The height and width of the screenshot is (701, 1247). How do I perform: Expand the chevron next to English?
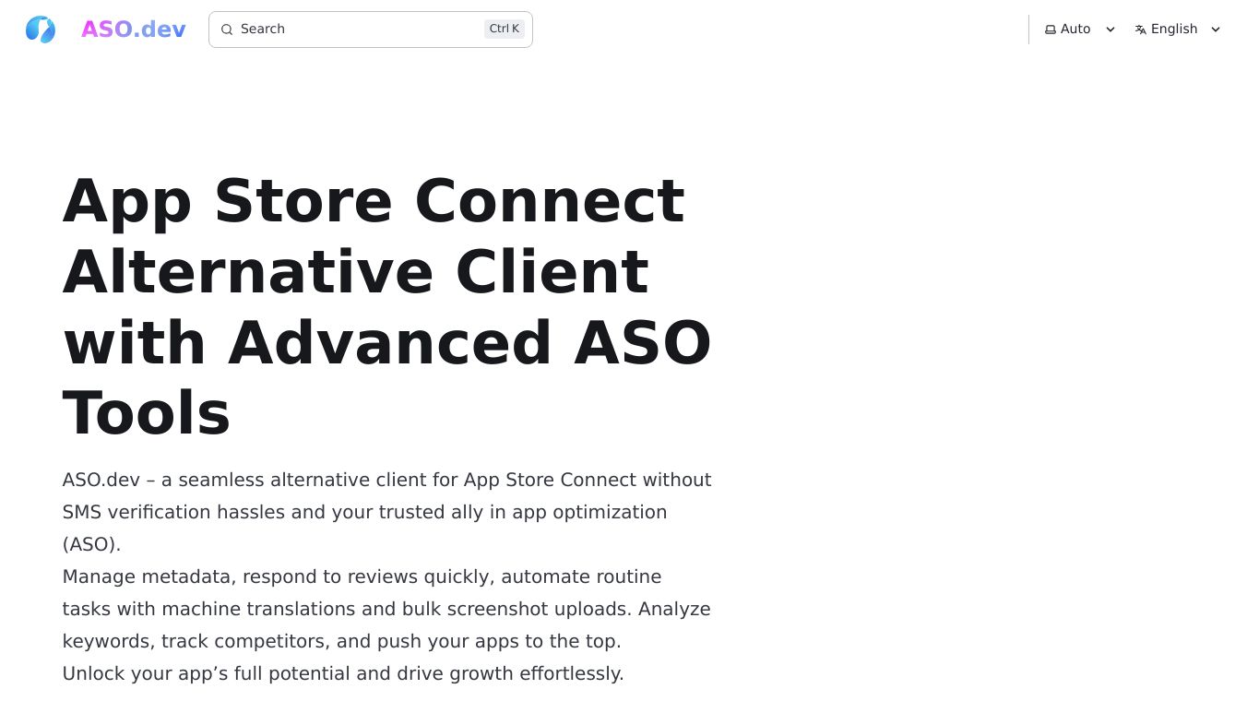(x=1216, y=30)
